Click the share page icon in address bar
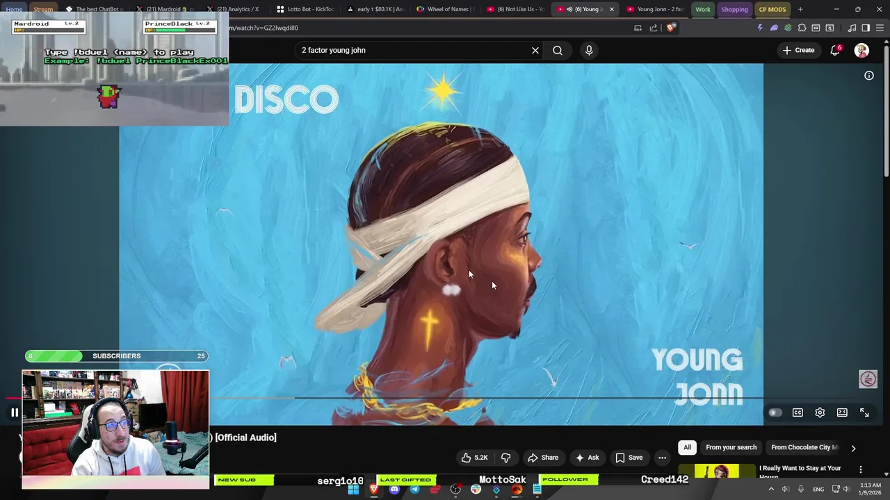This screenshot has width=890, height=500. [x=654, y=28]
